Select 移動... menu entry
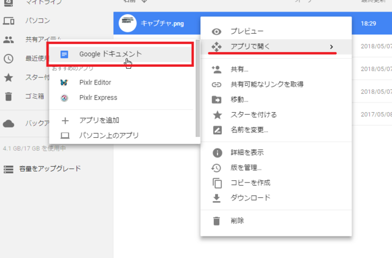This screenshot has height=258, width=392. pyautogui.click(x=239, y=100)
